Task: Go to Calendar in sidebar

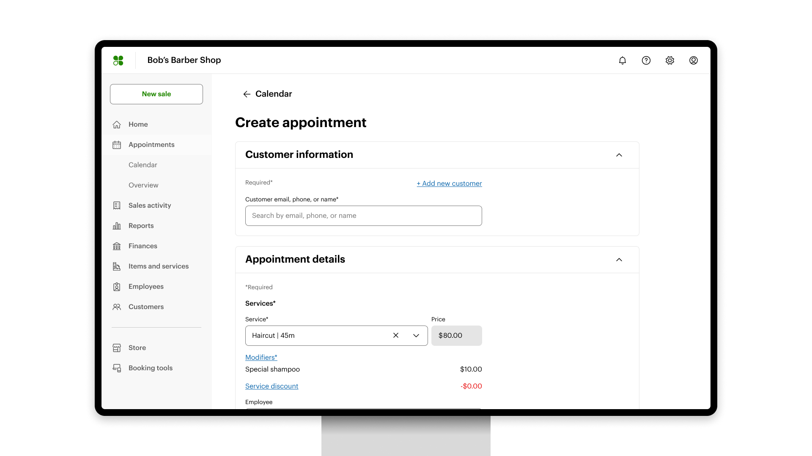Action: [x=143, y=165]
